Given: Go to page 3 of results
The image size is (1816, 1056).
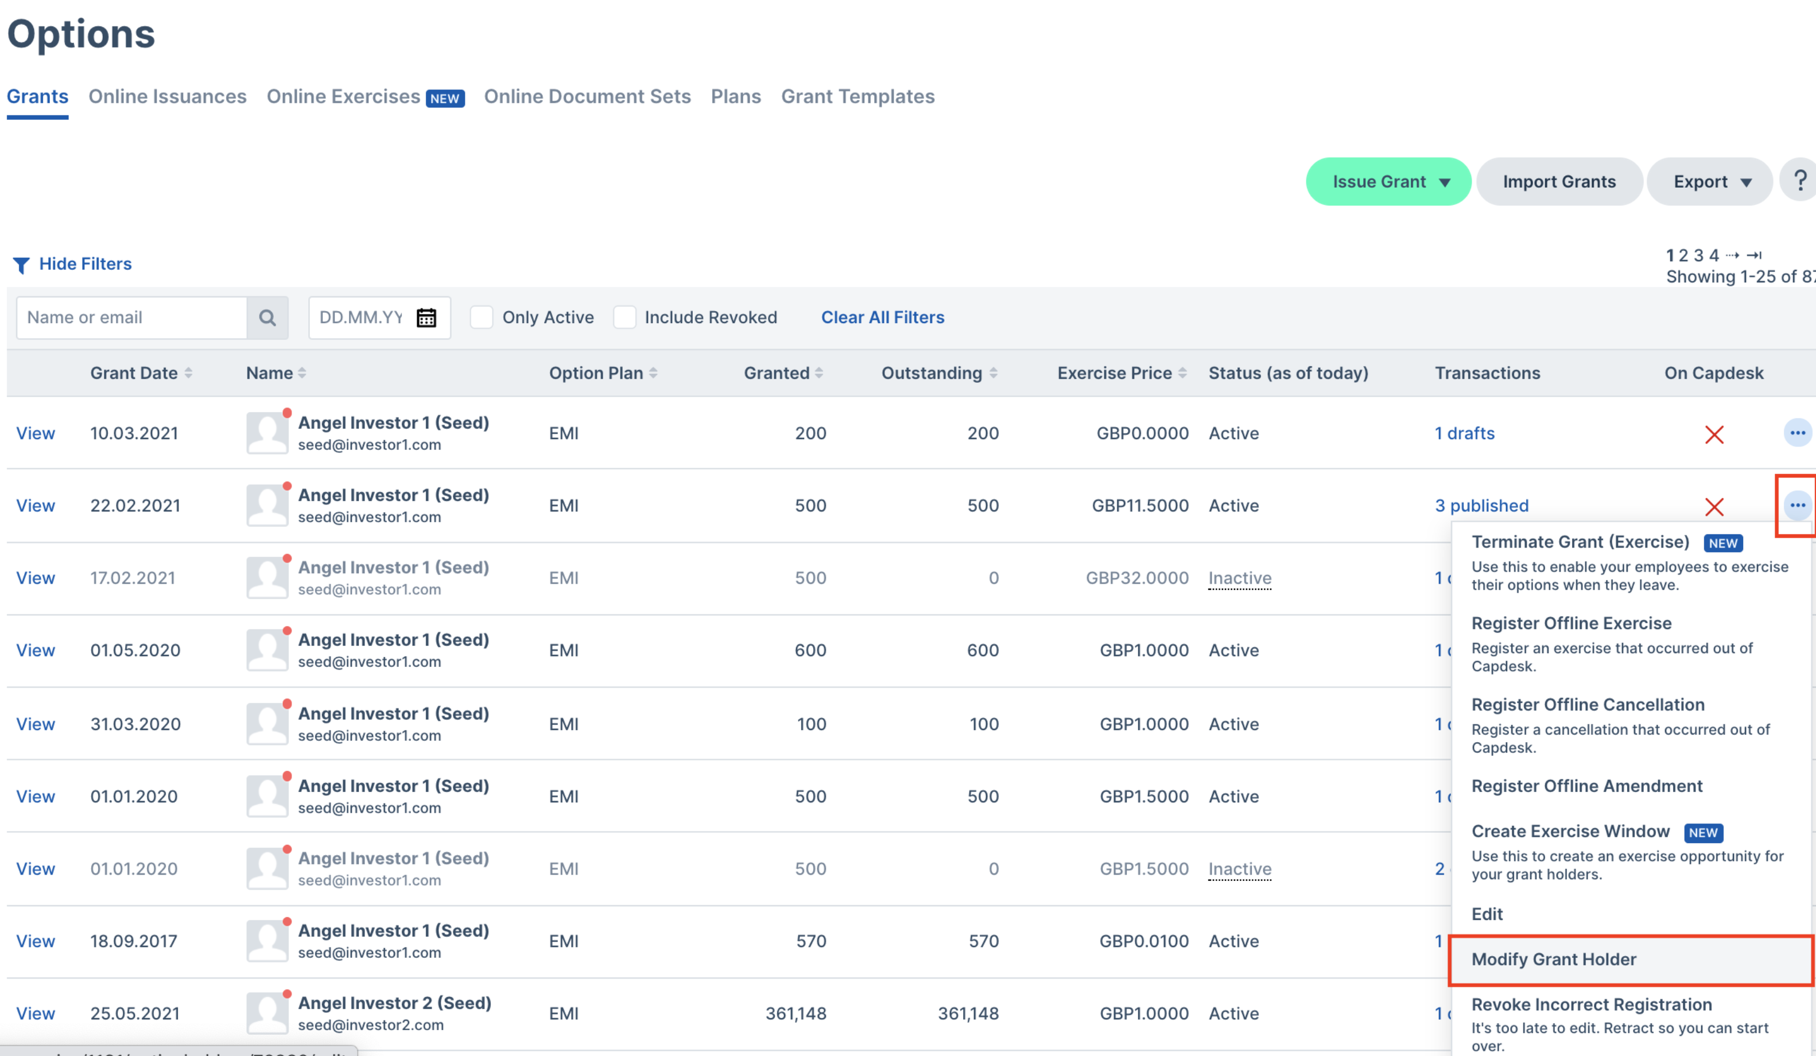Looking at the screenshot, I should [1698, 255].
